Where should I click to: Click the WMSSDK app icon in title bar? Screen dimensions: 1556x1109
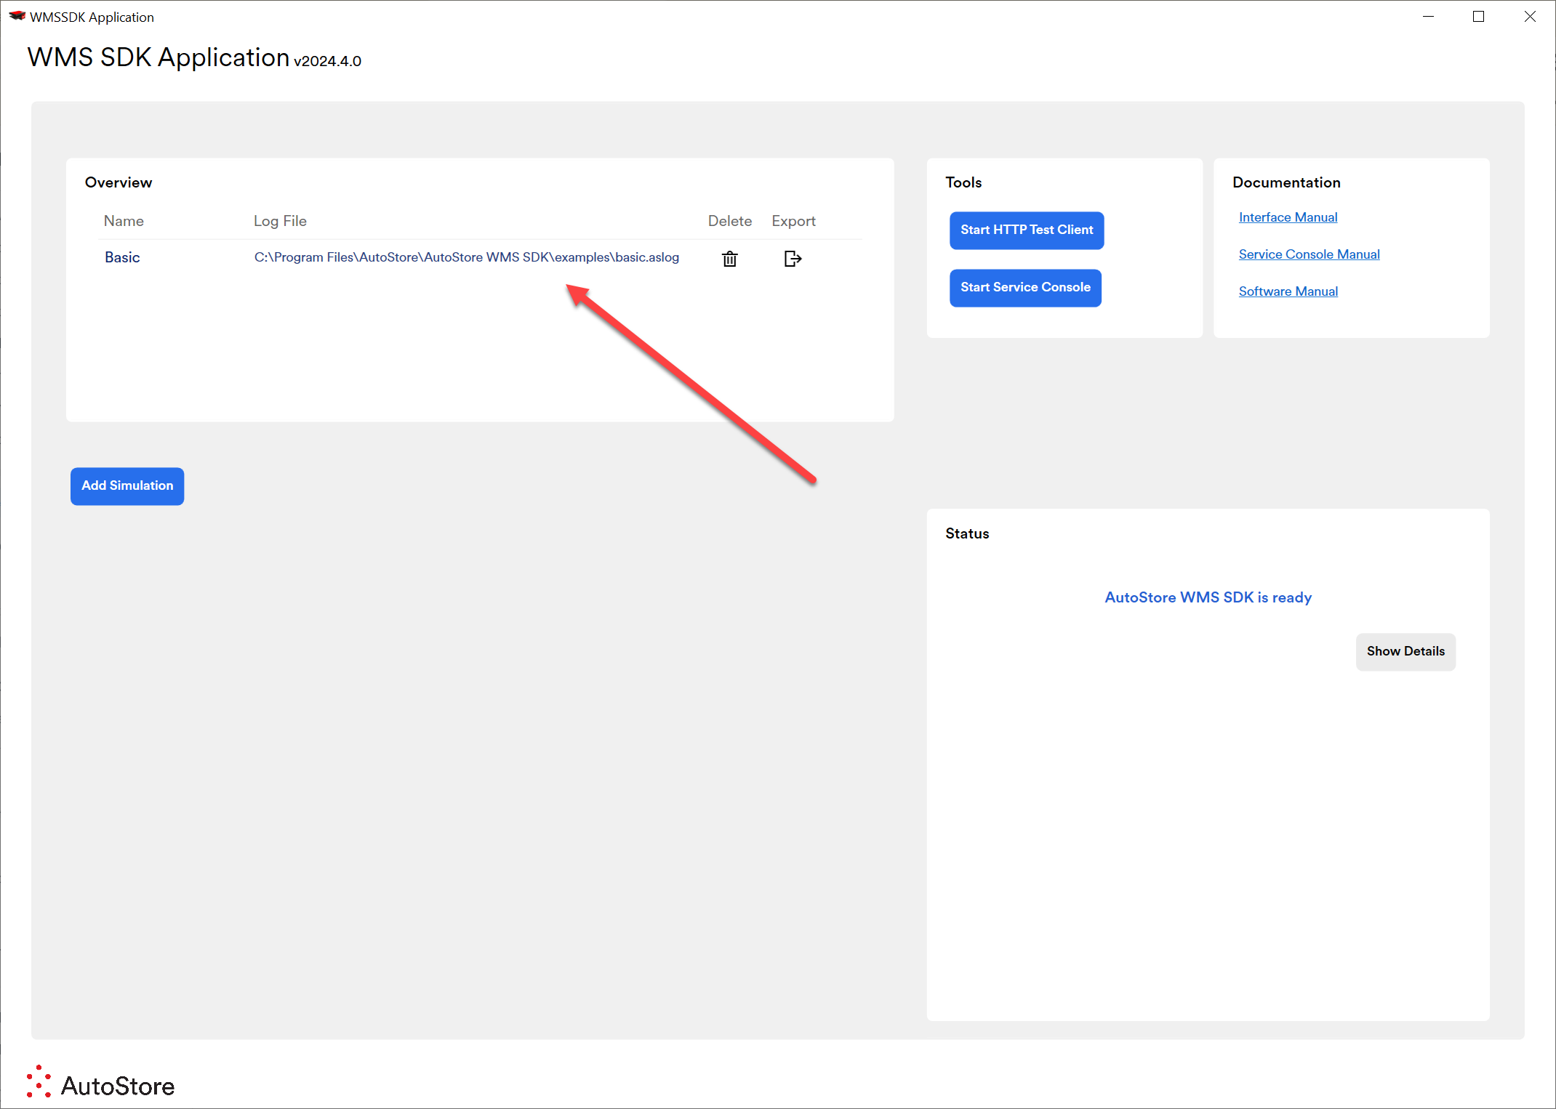pyautogui.click(x=17, y=16)
